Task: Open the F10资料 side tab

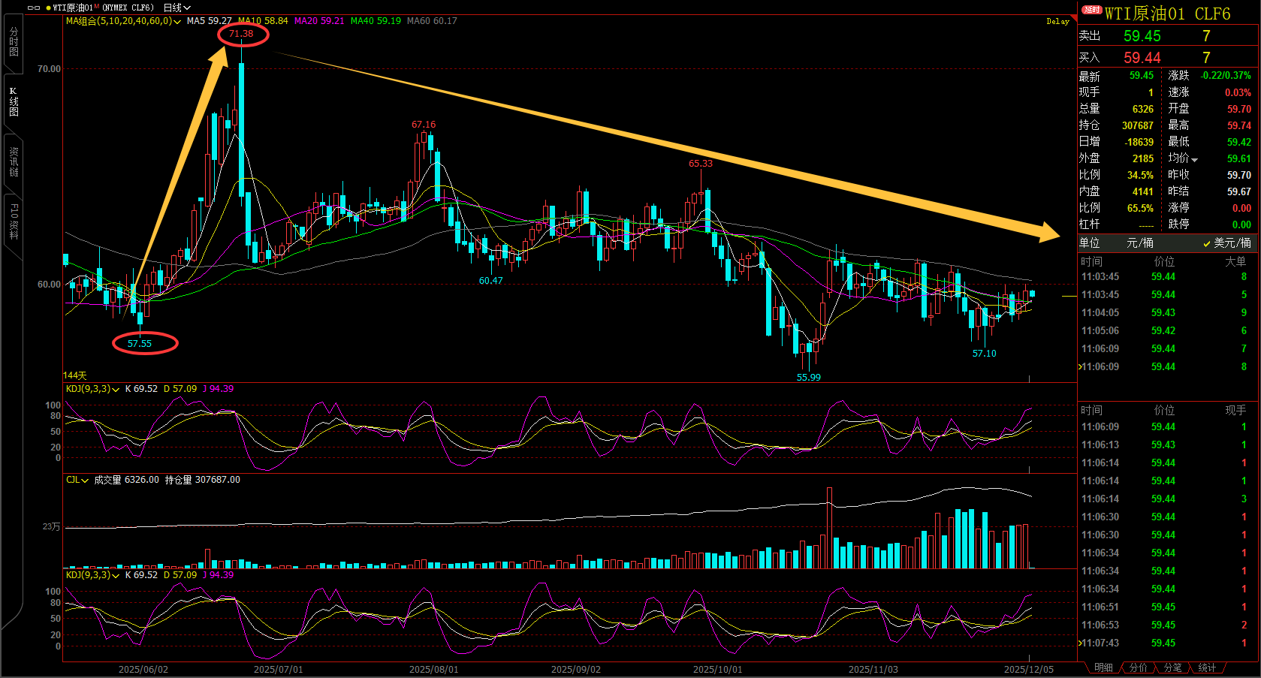Action: [14, 221]
